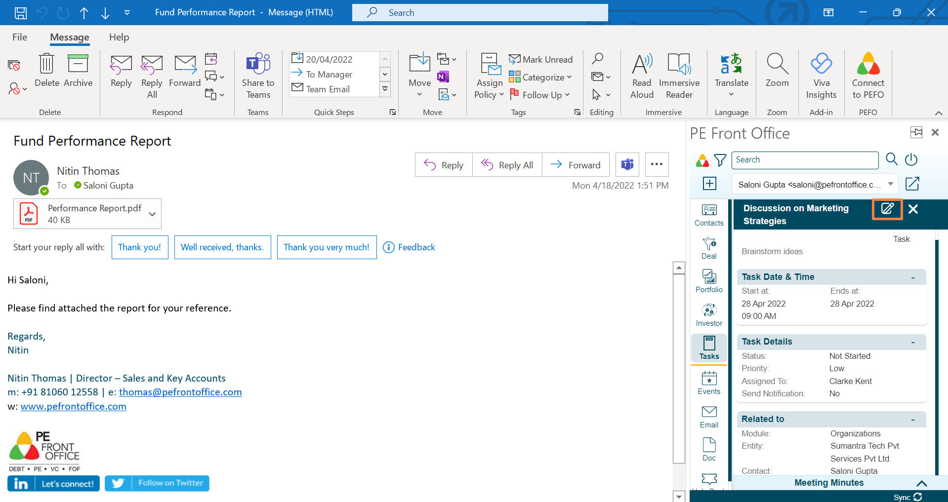The width and height of the screenshot is (948, 502).
Task: Open the File menu
Action: (x=20, y=38)
